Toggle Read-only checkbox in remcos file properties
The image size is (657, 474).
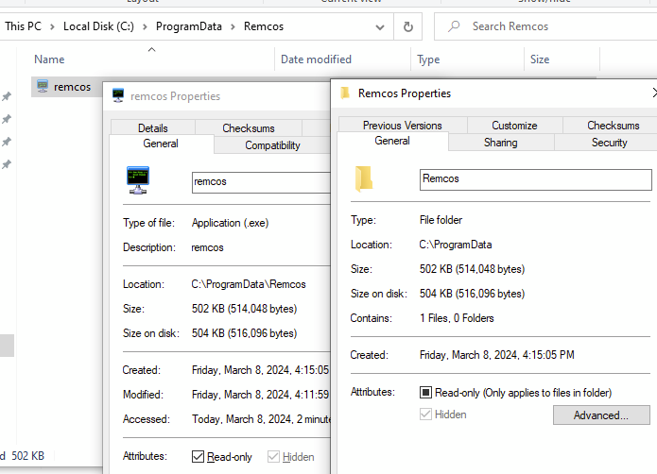[x=198, y=457]
